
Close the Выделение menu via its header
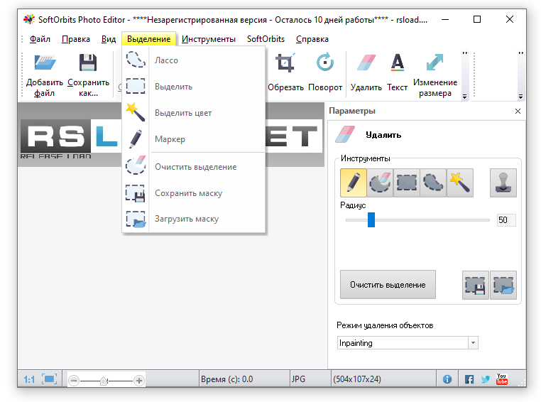click(148, 39)
